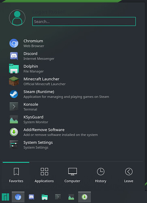The height and width of the screenshot is (203, 147).
Task: Open the KSysGuard system monitor icon in list
Action: (14, 119)
